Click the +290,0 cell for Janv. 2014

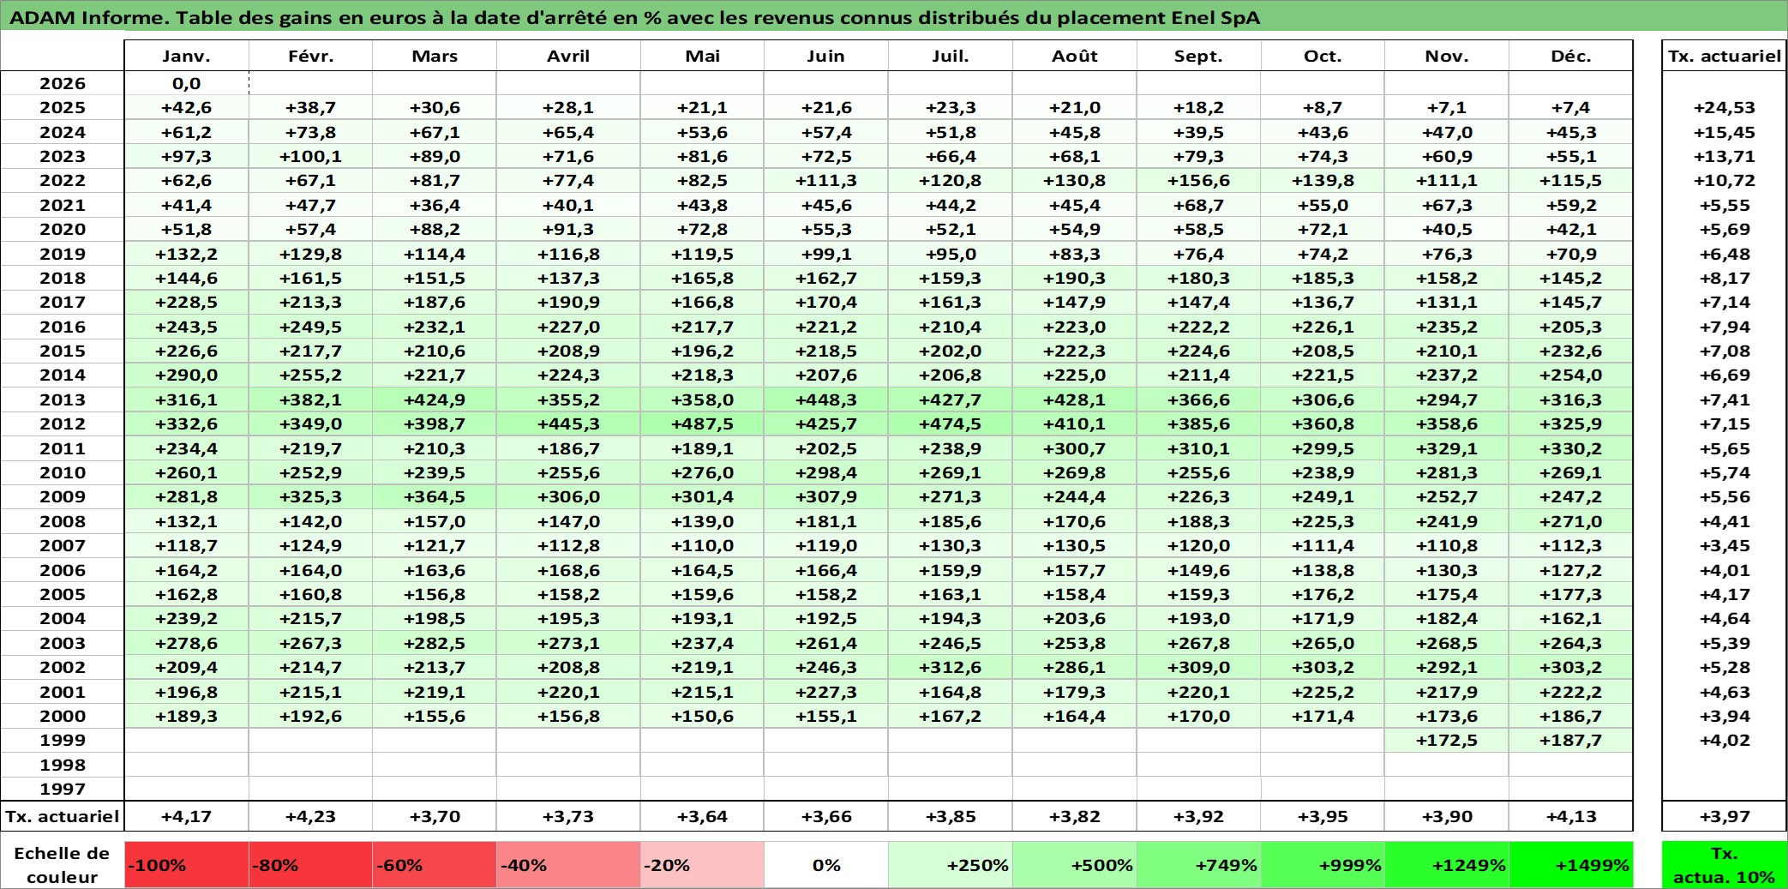pos(186,375)
